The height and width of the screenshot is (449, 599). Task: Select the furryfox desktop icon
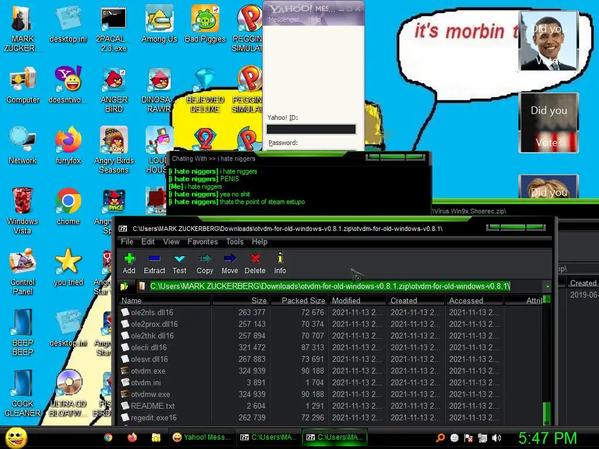pos(68,146)
